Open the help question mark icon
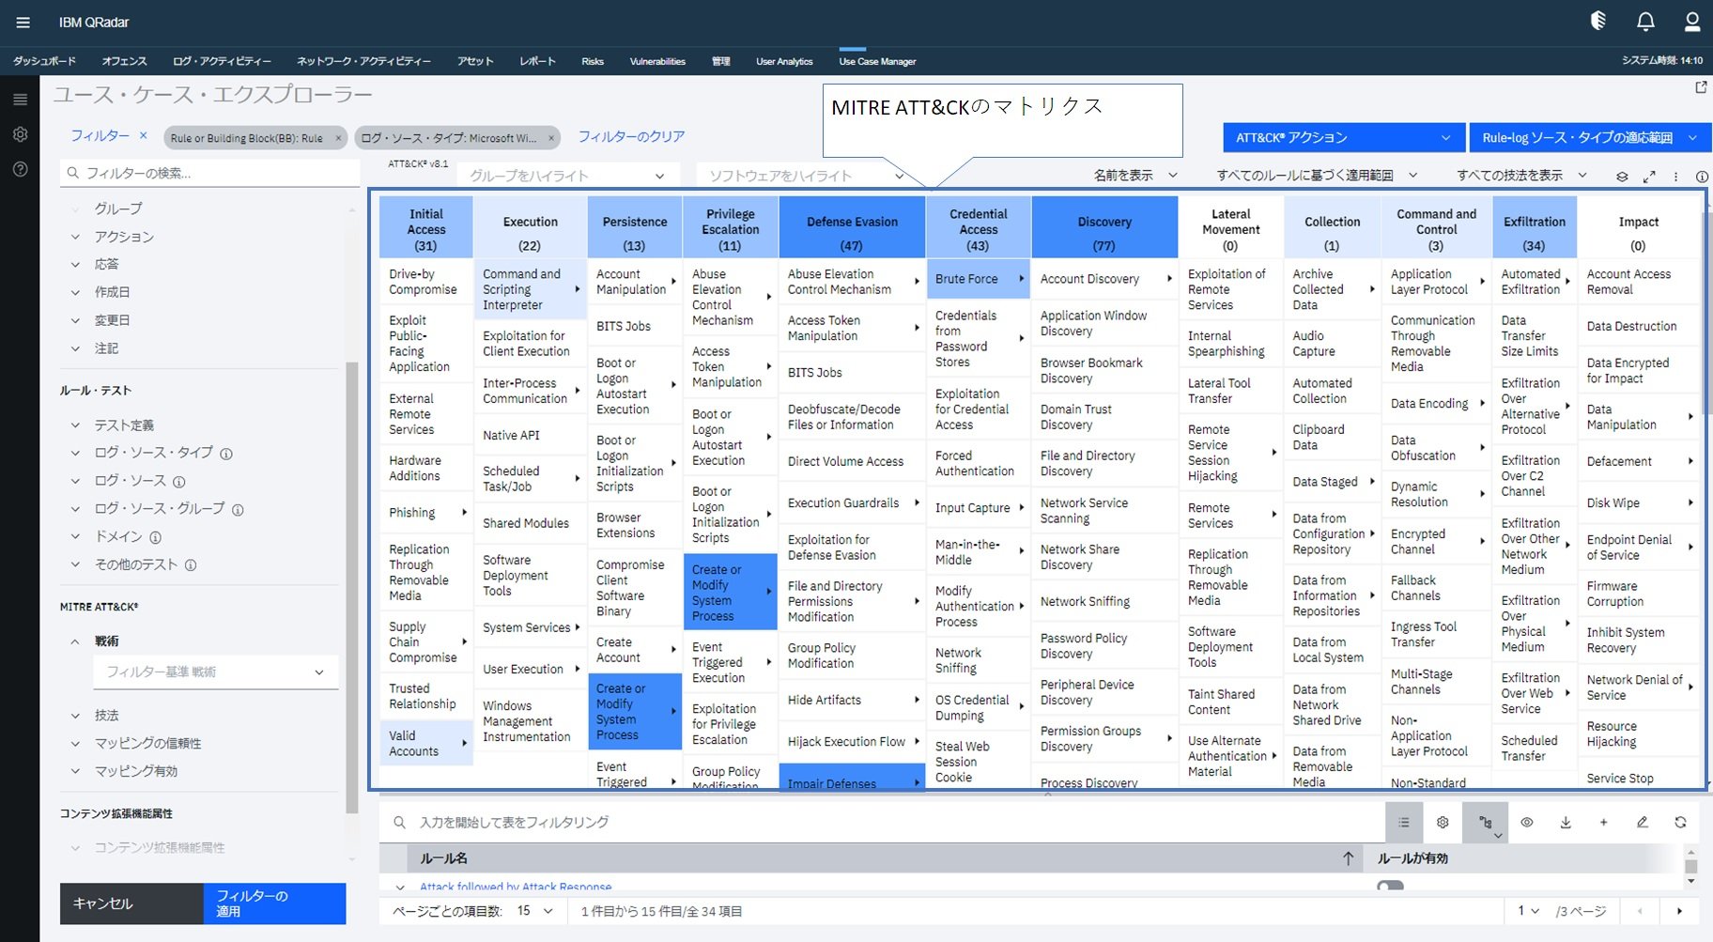Screen dimensions: 1713x942 tap(20, 169)
